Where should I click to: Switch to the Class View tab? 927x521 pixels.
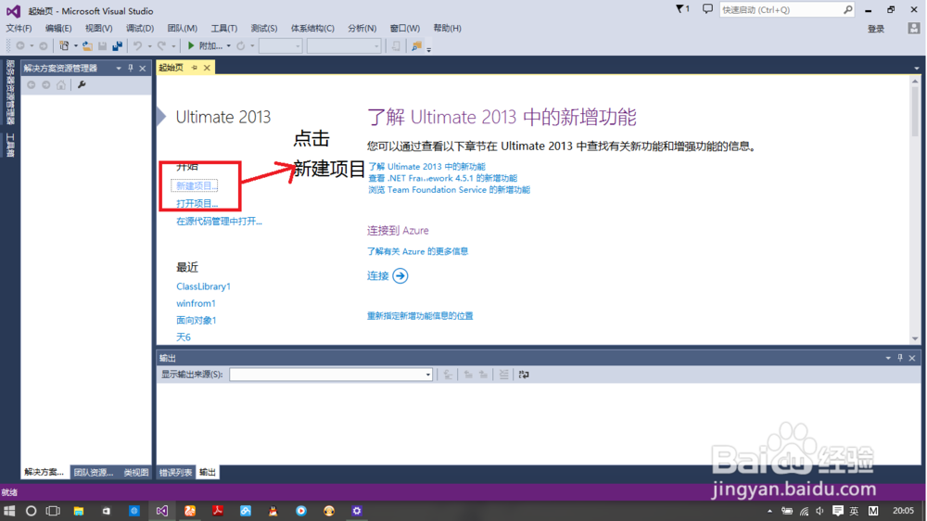tap(136, 472)
